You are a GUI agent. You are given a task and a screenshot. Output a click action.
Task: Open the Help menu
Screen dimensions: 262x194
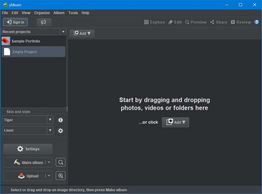(86, 13)
